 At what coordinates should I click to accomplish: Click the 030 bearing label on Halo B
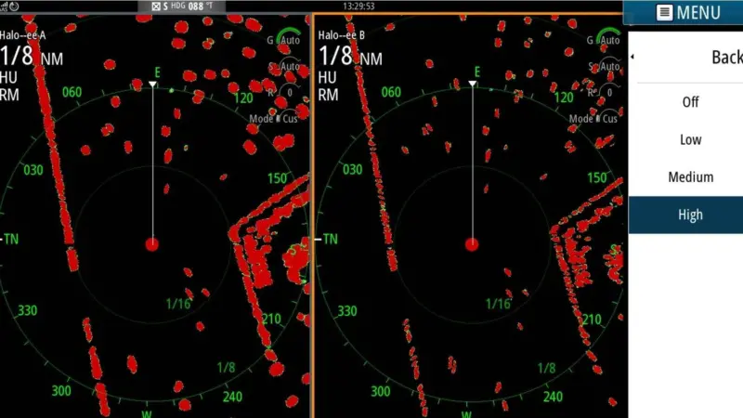click(353, 170)
